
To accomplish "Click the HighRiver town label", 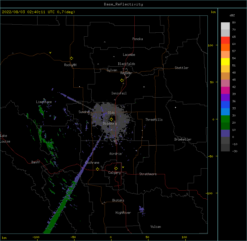I will pos(123,213).
